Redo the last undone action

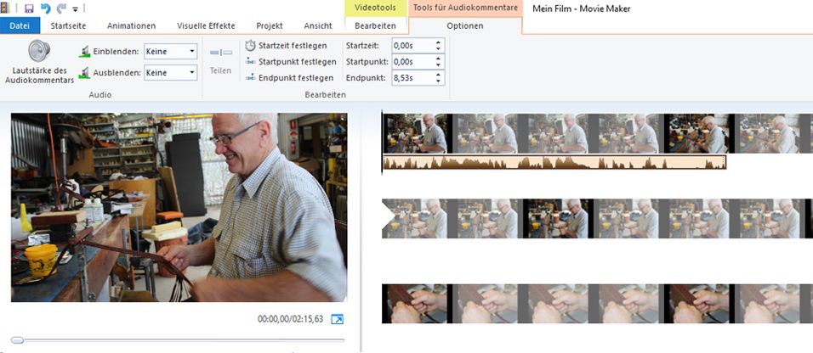pyautogui.click(x=61, y=8)
